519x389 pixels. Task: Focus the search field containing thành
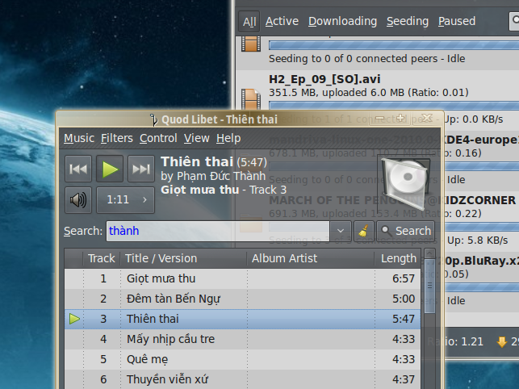click(x=218, y=231)
